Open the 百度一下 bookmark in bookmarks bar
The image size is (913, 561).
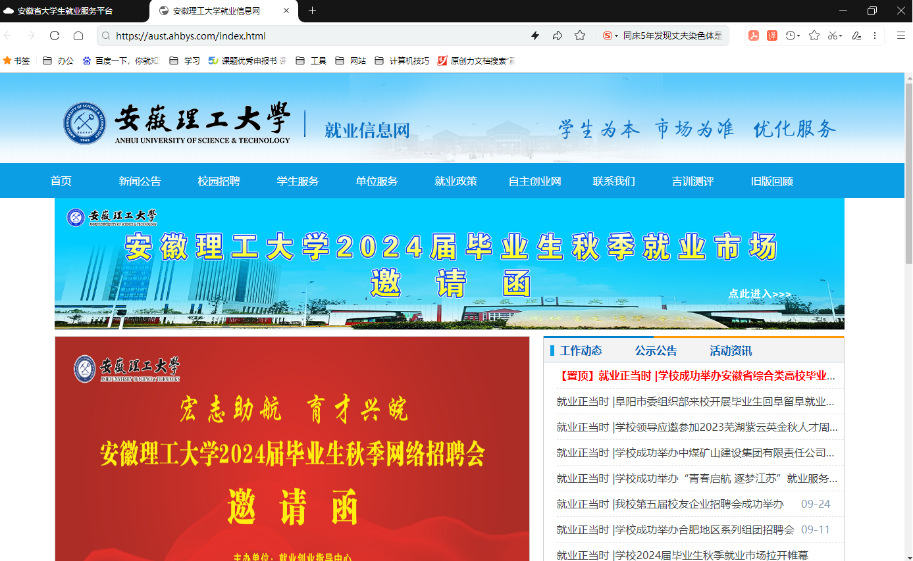(x=121, y=61)
